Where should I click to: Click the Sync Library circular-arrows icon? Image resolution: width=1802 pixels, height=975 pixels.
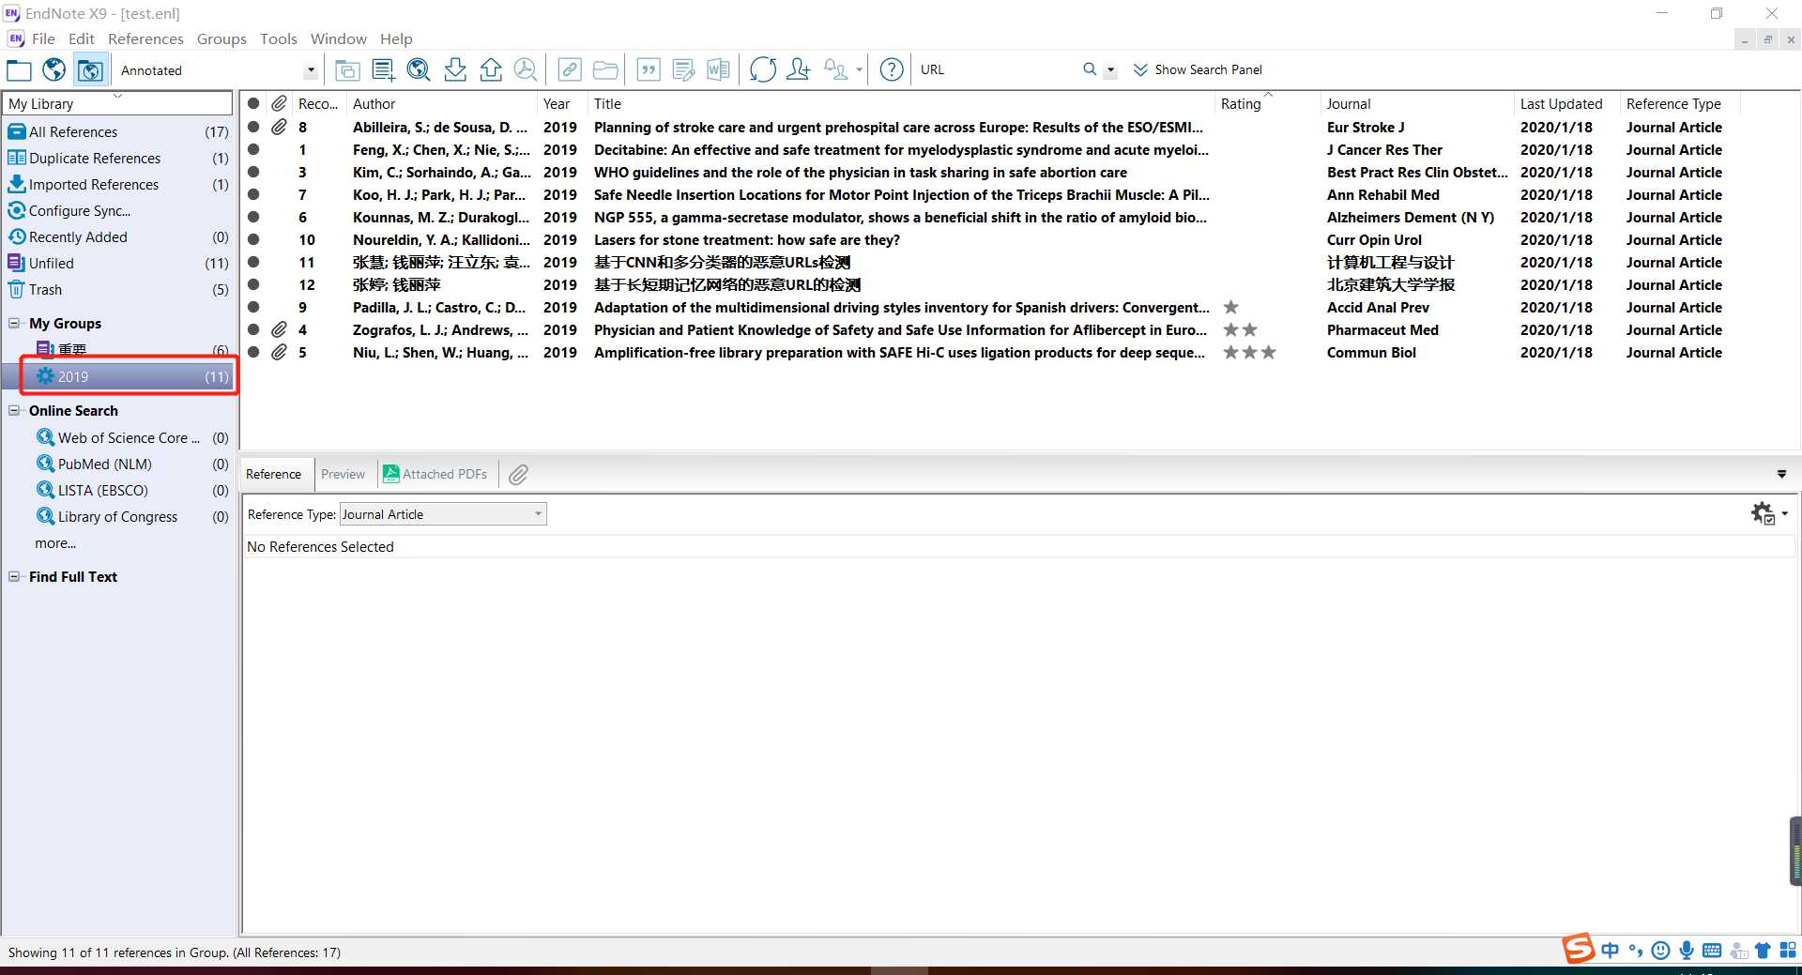[x=763, y=69]
